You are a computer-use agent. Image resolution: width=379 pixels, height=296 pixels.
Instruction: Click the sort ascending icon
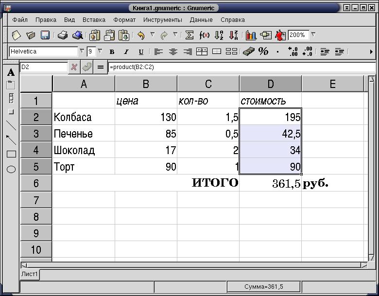tap(219, 35)
